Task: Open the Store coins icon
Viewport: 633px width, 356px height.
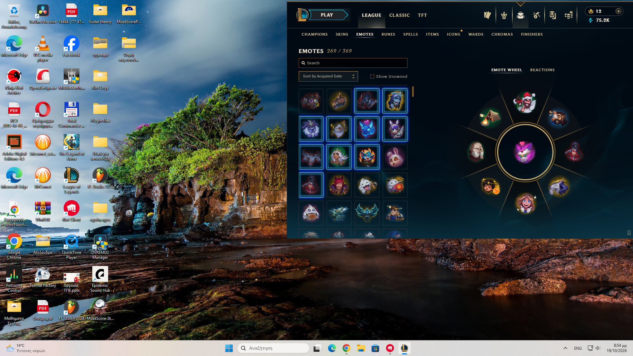Action: (569, 15)
